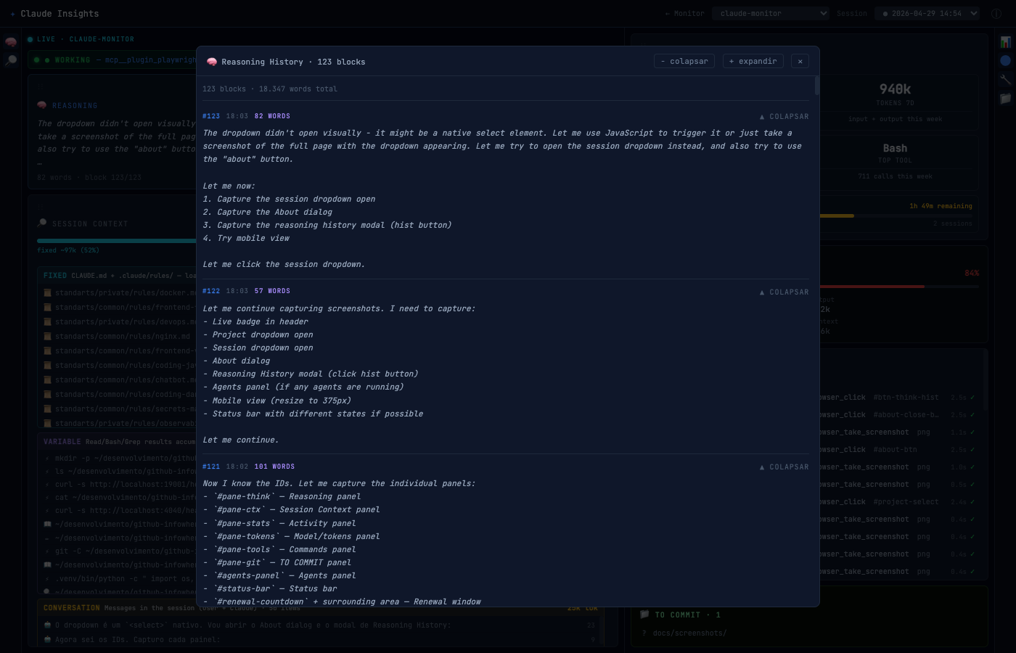1016x653 pixels.
Task: Click the 'fixed ~97k (52%)' label
Action: click(x=68, y=250)
